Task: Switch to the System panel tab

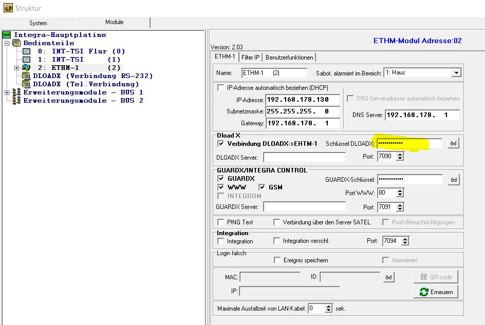Action: [x=38, y=23]
